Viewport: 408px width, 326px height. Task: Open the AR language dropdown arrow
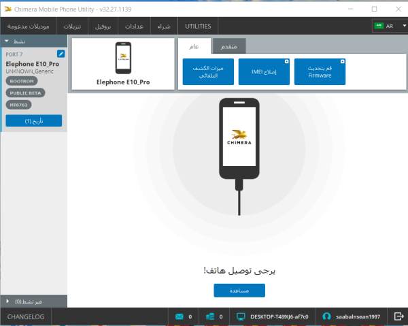point(405,26)
